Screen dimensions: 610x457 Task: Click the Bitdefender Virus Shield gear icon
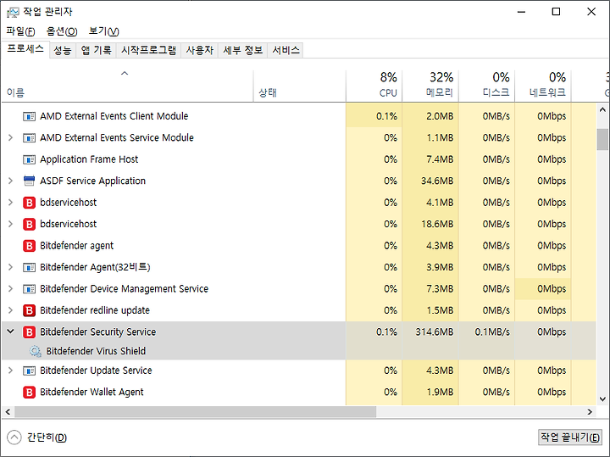click(x=36, y=351)
